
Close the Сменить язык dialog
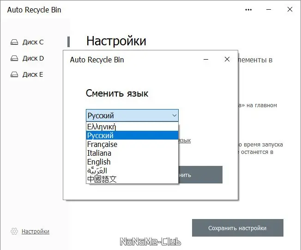(x=227, y=59)
